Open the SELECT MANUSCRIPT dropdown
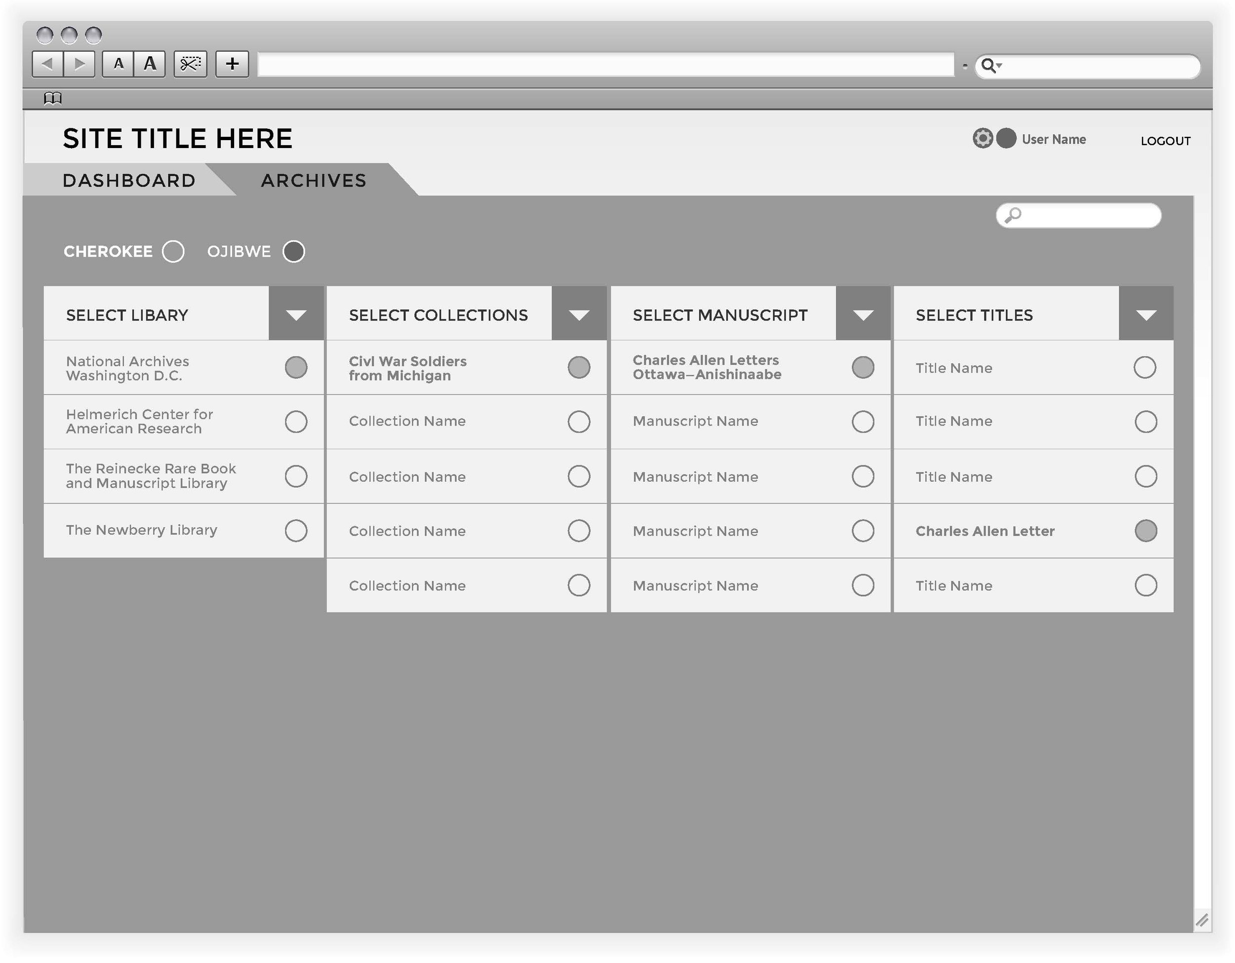Viewport: 1235px width, 963px height. point(864,314)
